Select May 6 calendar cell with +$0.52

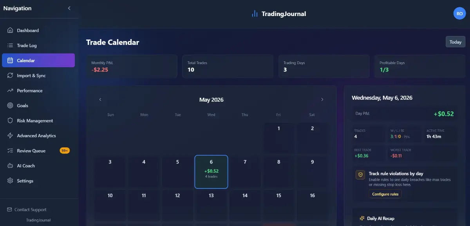tap(211, 172)
